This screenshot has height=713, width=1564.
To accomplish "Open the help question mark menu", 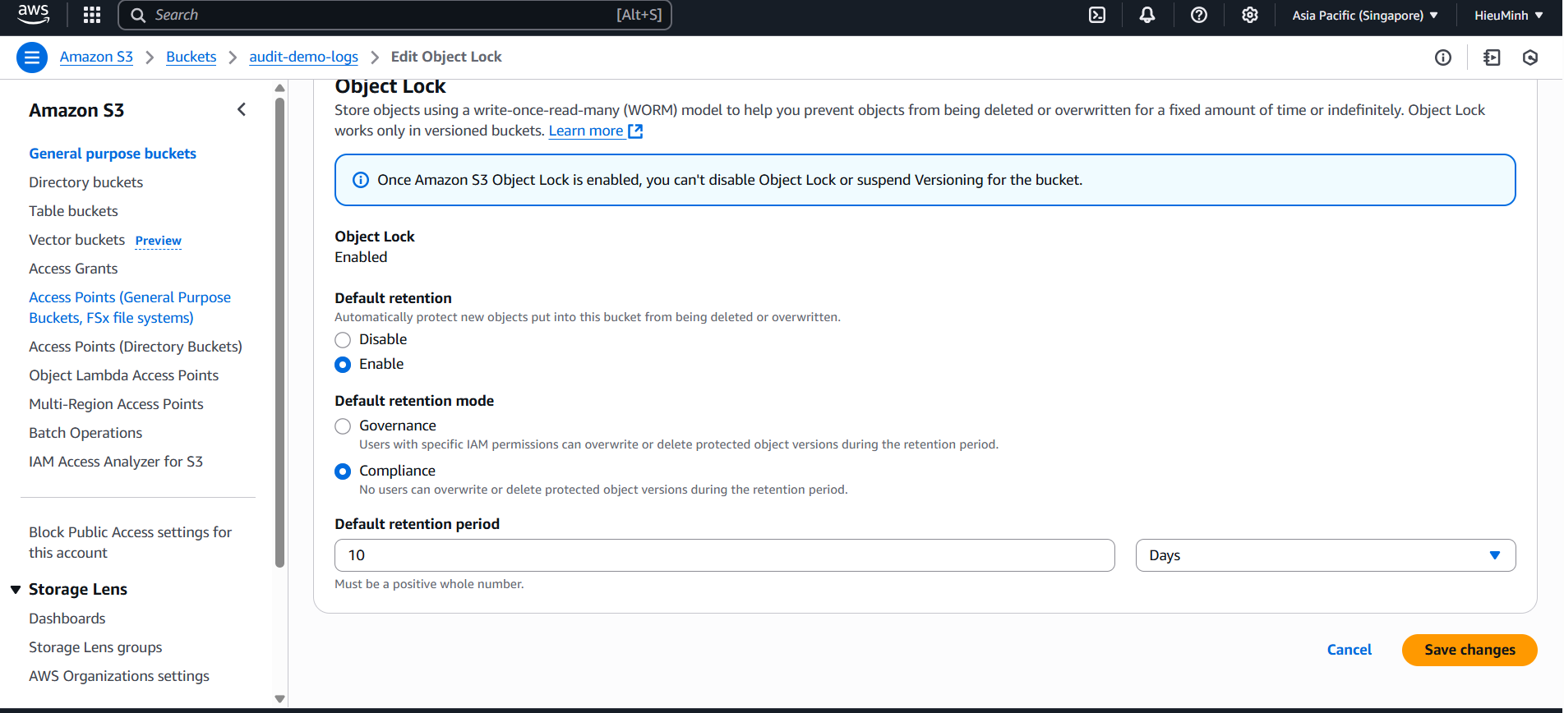I will [1199, 15].
